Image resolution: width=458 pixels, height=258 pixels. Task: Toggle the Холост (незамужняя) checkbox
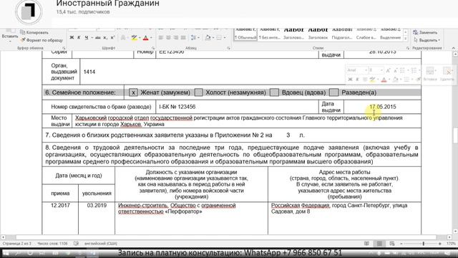199,92
